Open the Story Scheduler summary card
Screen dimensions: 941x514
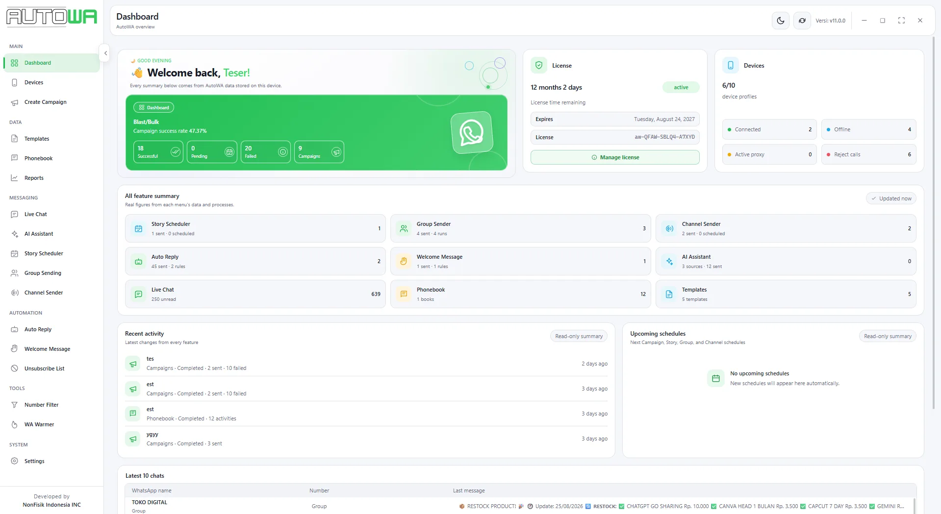(255, 228)
